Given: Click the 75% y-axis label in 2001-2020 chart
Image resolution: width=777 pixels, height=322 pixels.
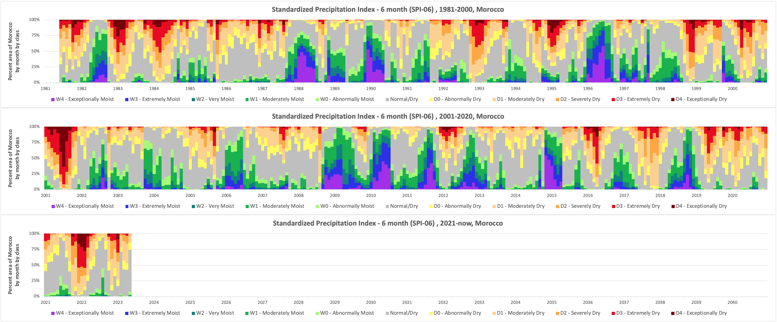Looking at the screenshot, I should pyautogui.click(x=36, y=142).
